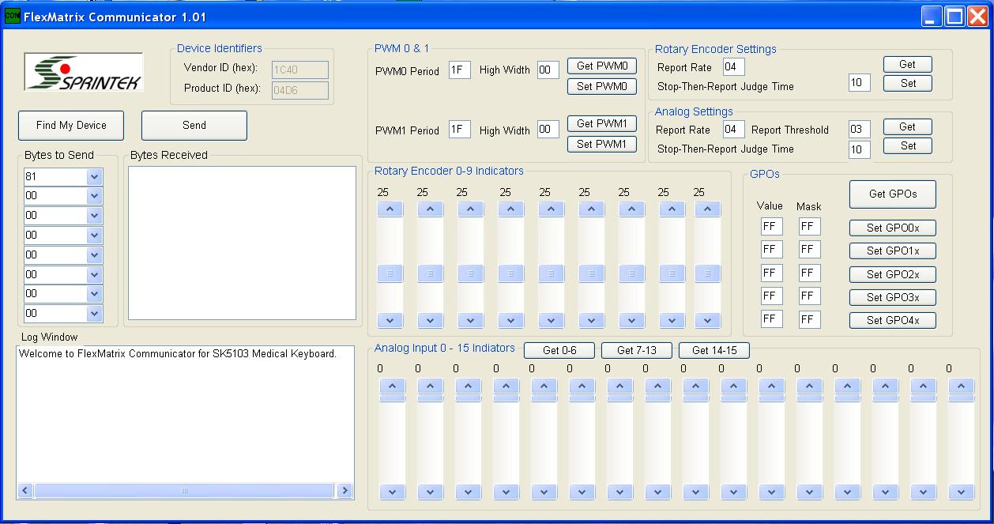
Task: Click down arrow of last rotary encoder slider
Action: (707, 321)
